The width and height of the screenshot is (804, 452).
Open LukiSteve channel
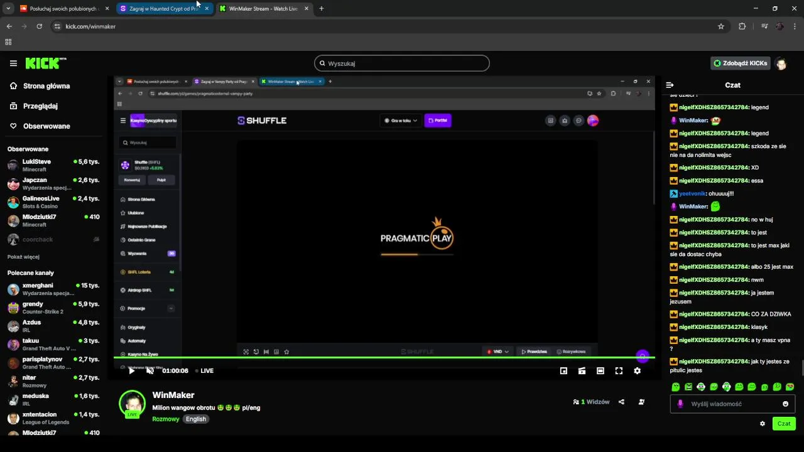[53, 165]
